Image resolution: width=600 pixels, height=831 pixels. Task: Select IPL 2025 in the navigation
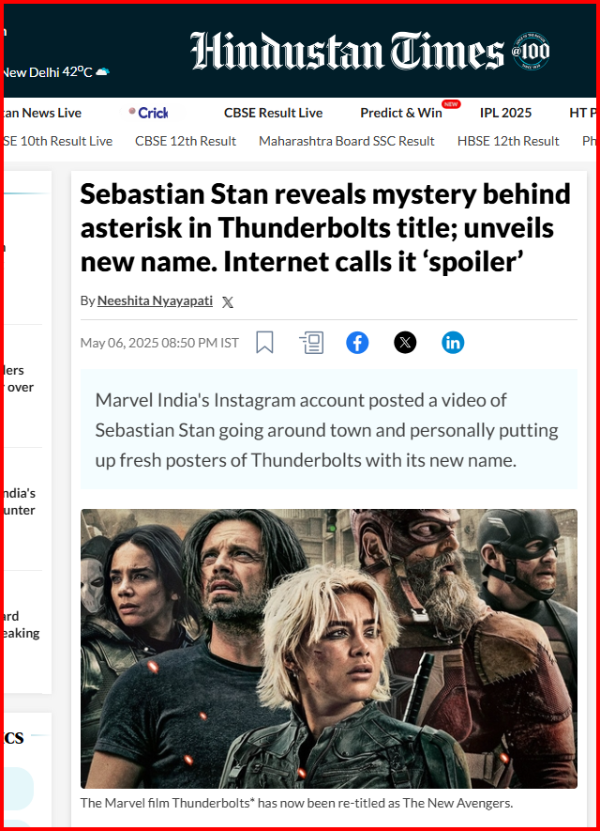click(x=505, y=113)
